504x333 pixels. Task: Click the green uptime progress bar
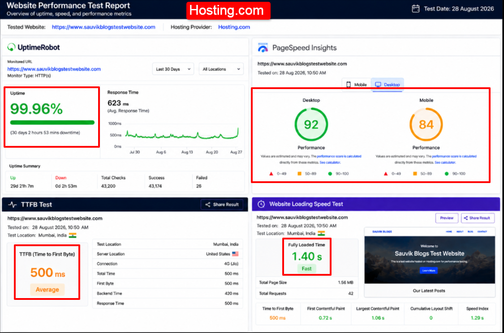(x=52, y=122)
